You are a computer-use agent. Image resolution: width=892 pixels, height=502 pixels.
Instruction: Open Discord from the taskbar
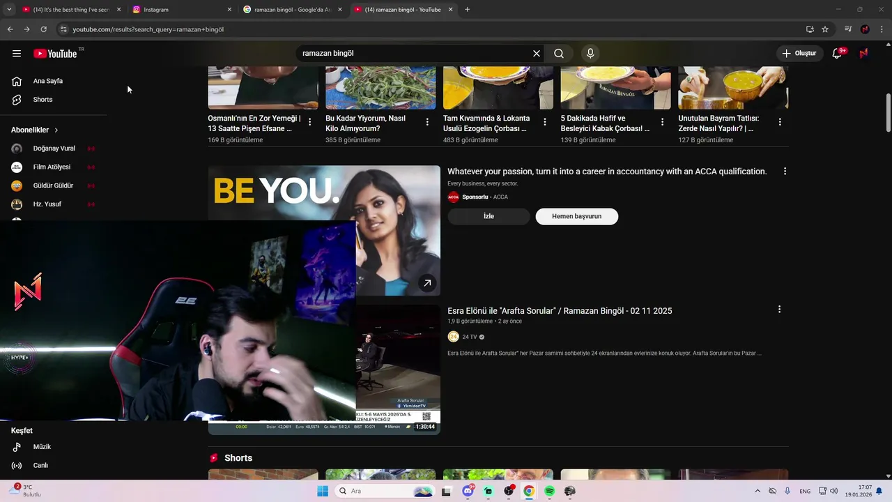pos(468,491)
